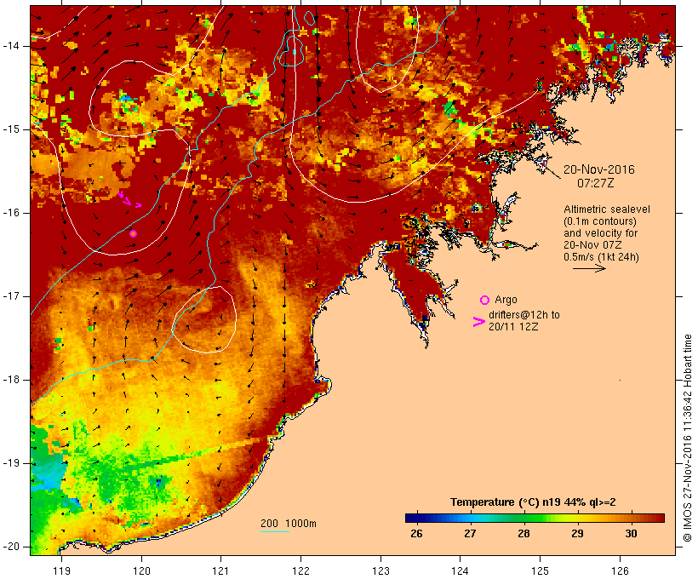Image resolution: width=698 pixels, height=579 pixels.
Task: Click latitude label -17
Action: (x=11, y=296)
